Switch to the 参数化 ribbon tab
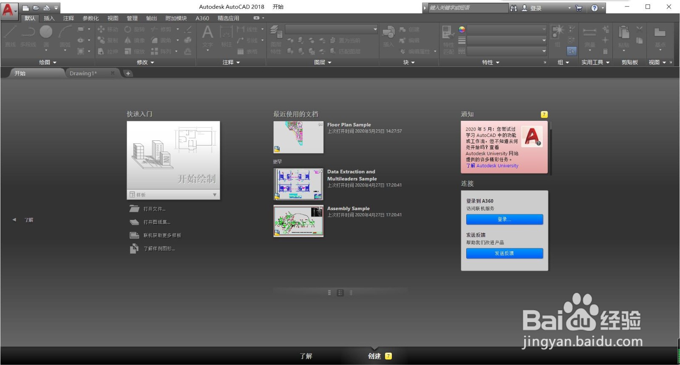This screenshot has width=680, height=365. click(x=91, y=18)
